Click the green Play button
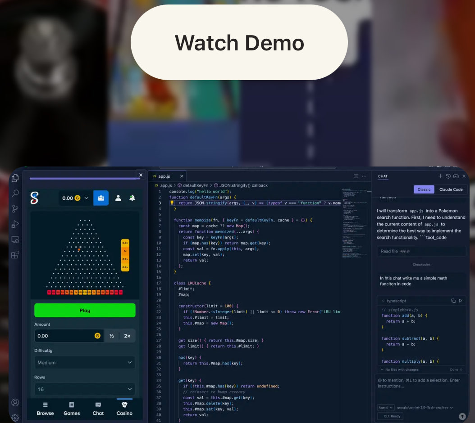The height and width of the screenshot is (423, 475). (85, 310)
